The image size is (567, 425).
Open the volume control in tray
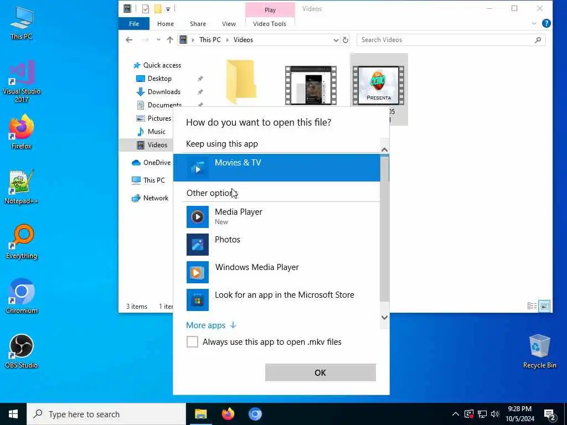pos(495,414)
